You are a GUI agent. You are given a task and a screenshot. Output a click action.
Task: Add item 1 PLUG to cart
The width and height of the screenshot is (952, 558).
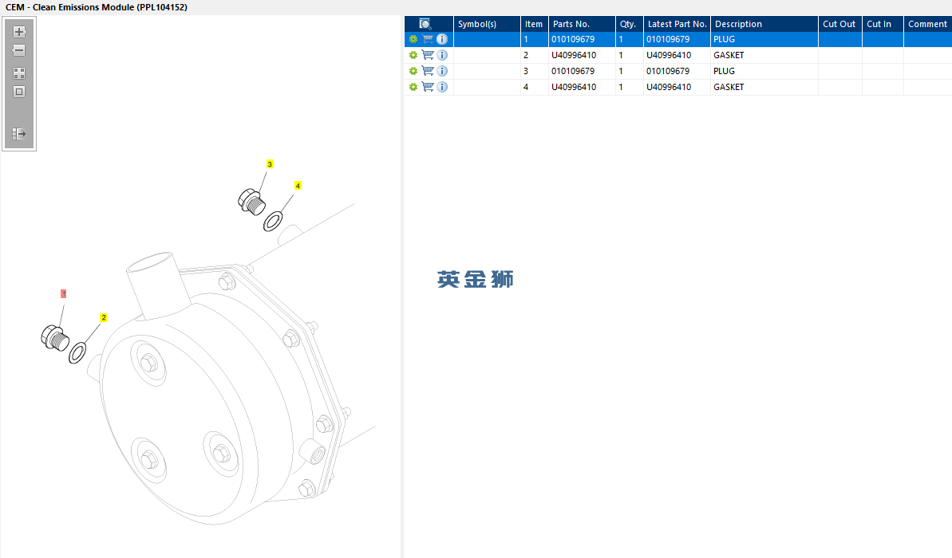pos(428,39)
